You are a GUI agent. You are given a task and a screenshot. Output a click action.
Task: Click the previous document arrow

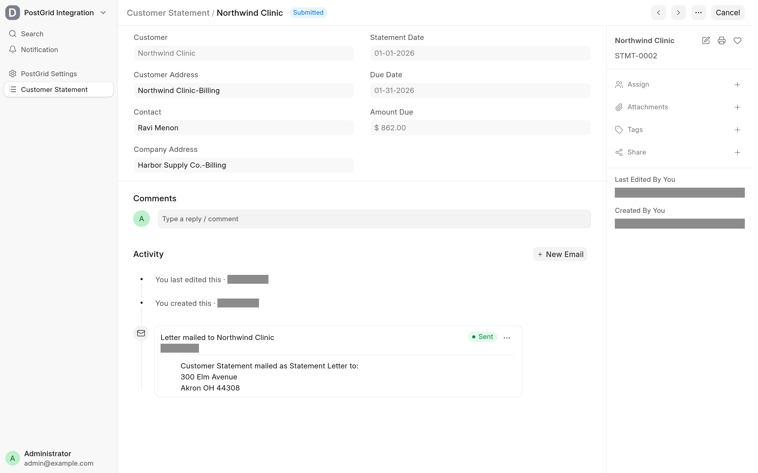(x=658, y=13)
